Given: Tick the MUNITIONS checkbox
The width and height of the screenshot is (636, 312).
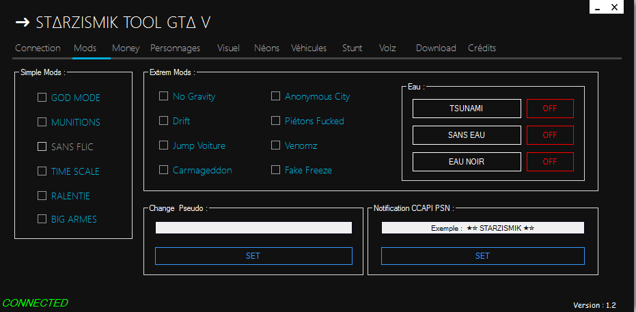Looking at the screenshot, I should tap(42, 122).
